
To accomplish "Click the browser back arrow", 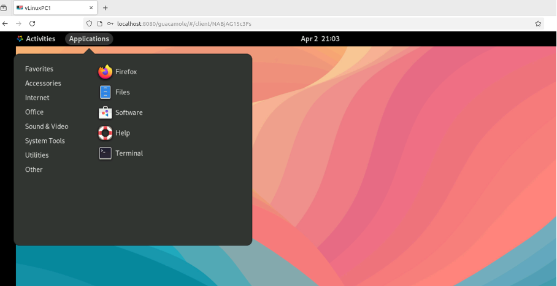I will click(6, 23).
